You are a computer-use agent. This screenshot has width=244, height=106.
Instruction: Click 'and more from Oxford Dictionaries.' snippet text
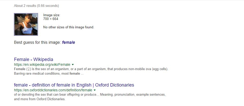click(39, 99)
